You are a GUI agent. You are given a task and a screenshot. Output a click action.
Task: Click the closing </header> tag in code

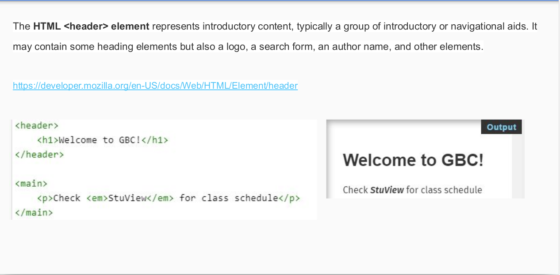(x=39, y=154)
